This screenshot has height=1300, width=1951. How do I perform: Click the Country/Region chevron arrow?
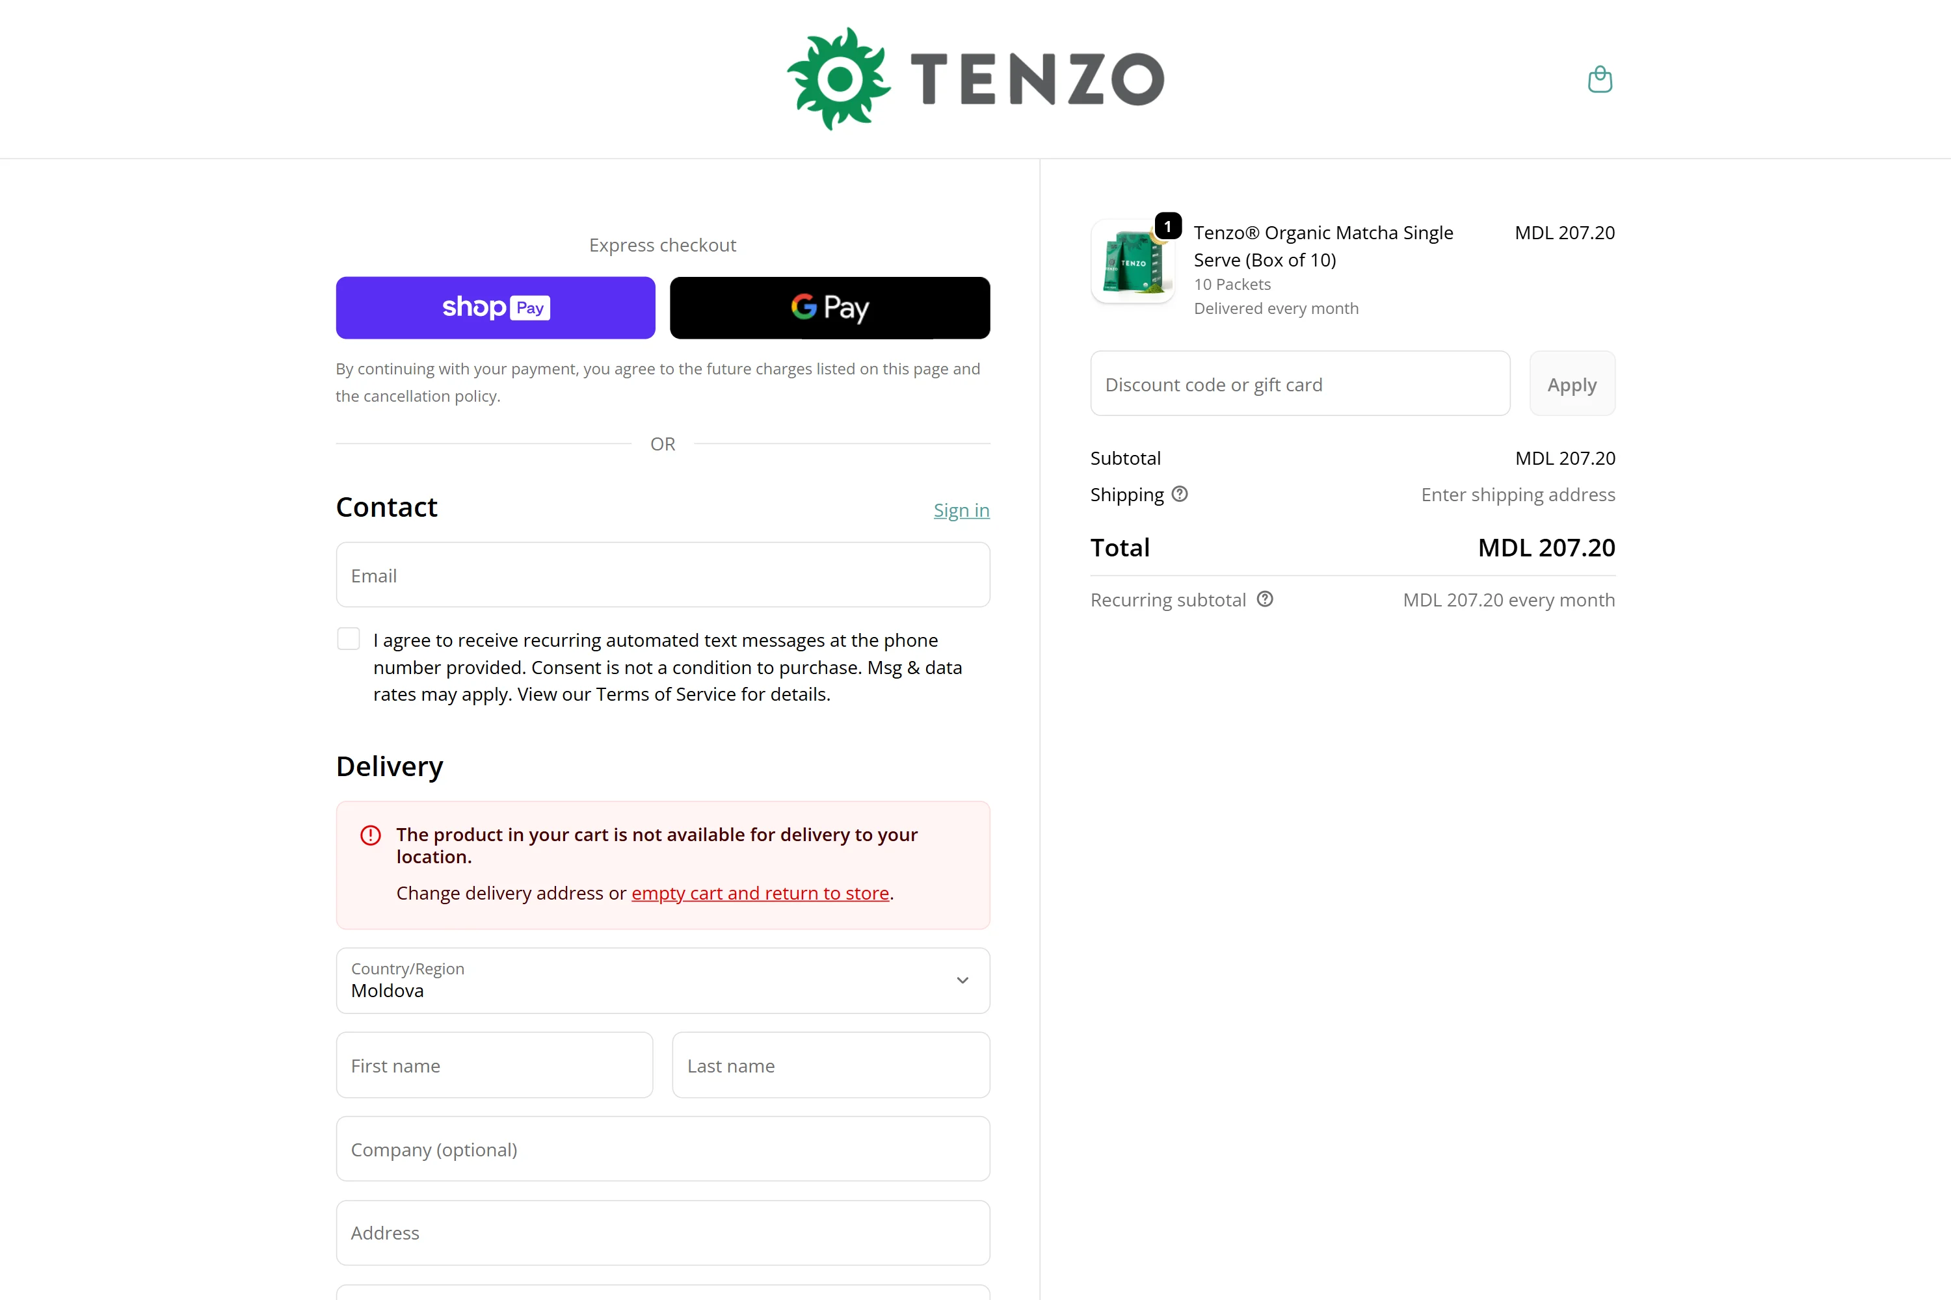tap(962, 980)
